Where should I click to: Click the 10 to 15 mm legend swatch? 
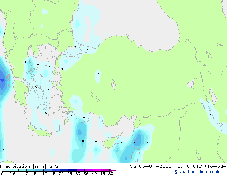48,170
